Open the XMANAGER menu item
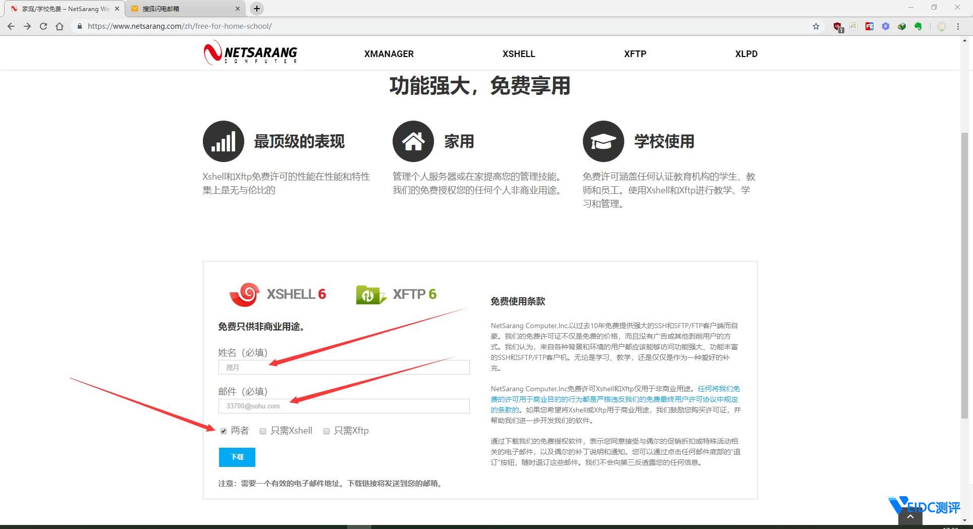973x529 pixels. (x=389, y=54)
